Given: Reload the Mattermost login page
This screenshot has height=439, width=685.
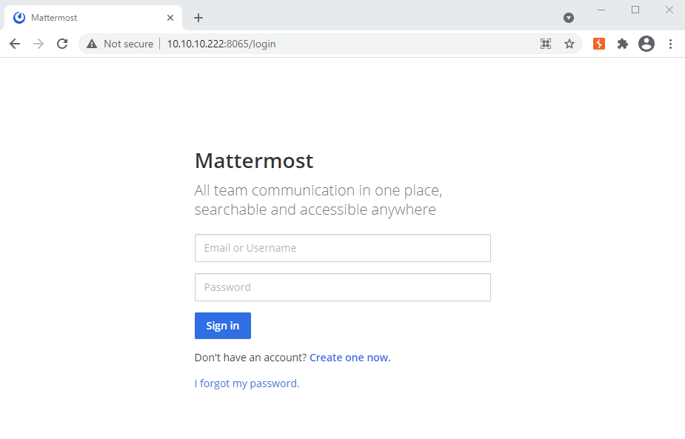Looking at the screenshot, I should [62, 44].
